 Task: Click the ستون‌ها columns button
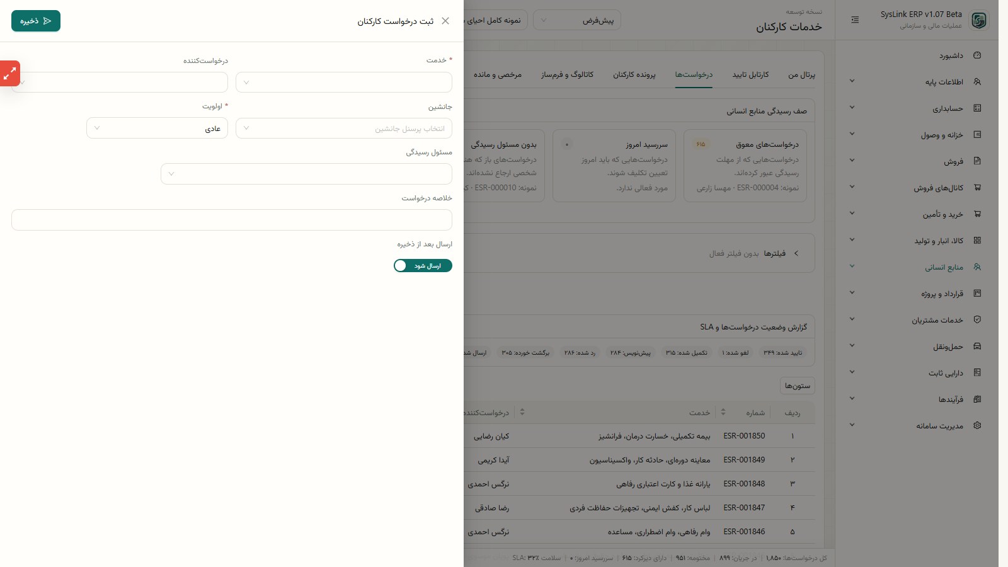tap(797, 386)
